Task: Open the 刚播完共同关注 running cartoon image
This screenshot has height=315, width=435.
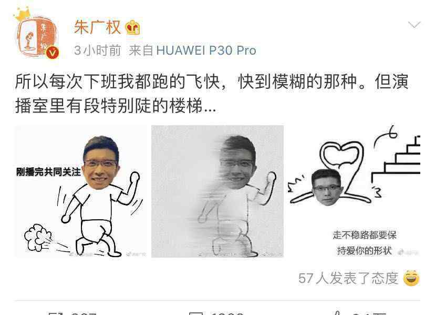Action: click(x=81, y=191)
